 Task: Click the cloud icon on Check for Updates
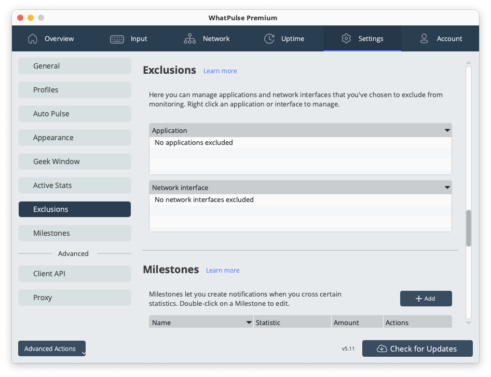382,348
